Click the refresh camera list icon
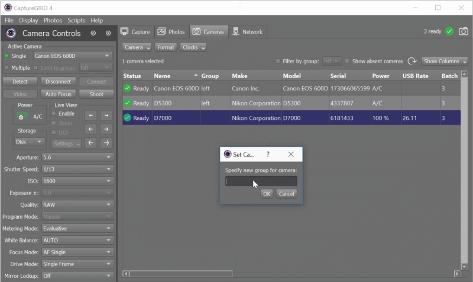Image resolution: width=473 pixels, height=282 pixels. pos(412,61)
